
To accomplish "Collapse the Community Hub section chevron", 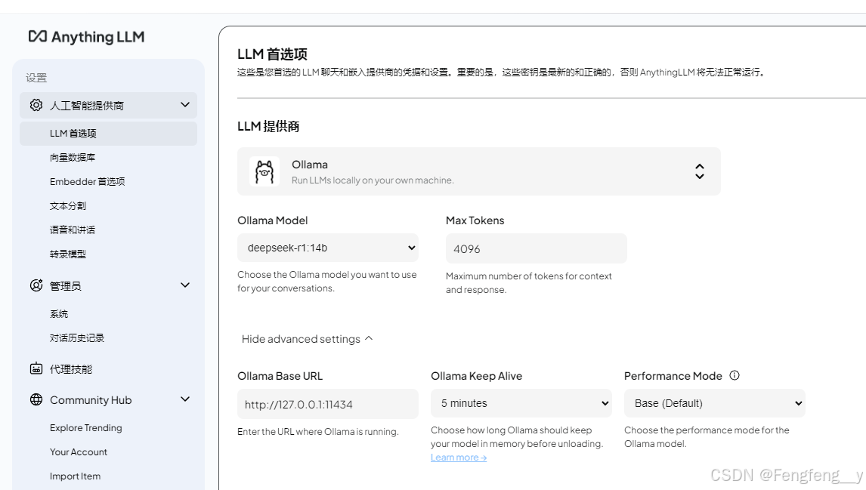I will (185, 399).
